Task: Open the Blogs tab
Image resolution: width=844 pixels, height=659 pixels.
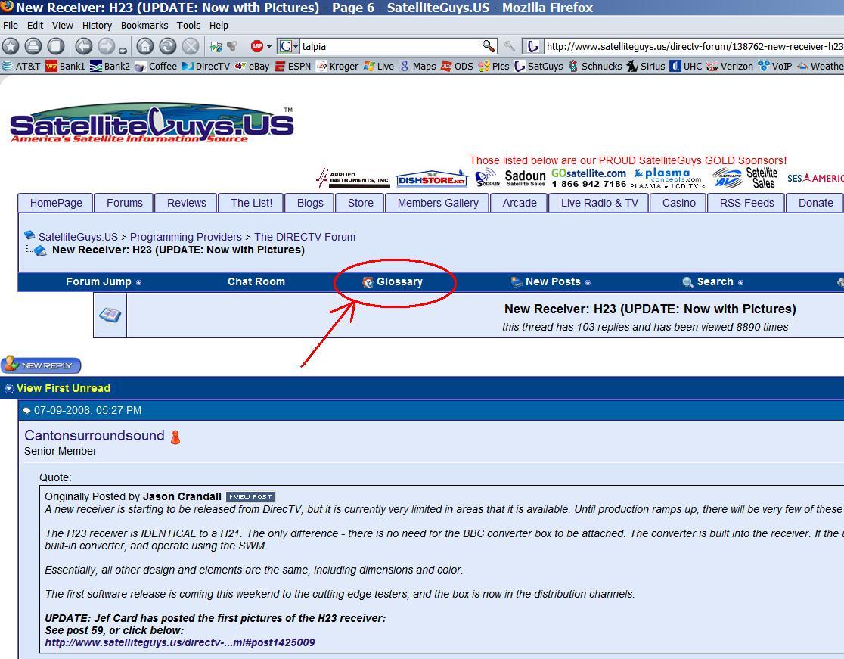Action: click(310, 203)
